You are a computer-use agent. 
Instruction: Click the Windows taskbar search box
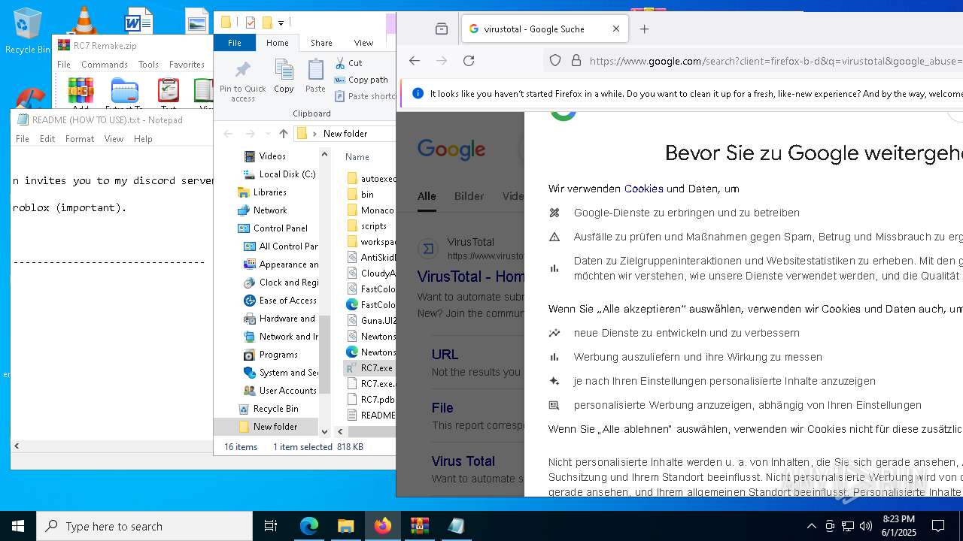click(144, 526)
